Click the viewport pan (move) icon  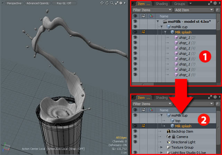102,3
